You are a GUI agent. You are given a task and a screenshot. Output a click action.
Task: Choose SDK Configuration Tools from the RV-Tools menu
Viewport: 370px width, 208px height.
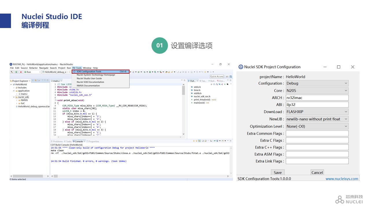[x=101, y=71]
